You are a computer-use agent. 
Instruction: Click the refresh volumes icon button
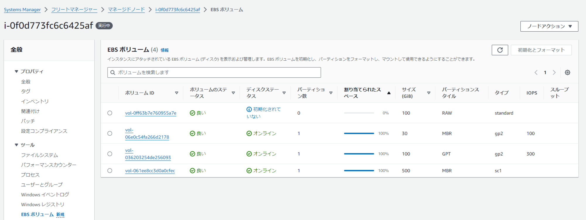500,50
